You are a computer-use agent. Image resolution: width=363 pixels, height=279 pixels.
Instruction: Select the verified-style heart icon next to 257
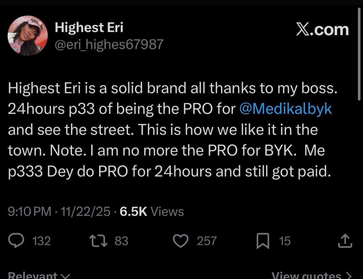point(181,240)
